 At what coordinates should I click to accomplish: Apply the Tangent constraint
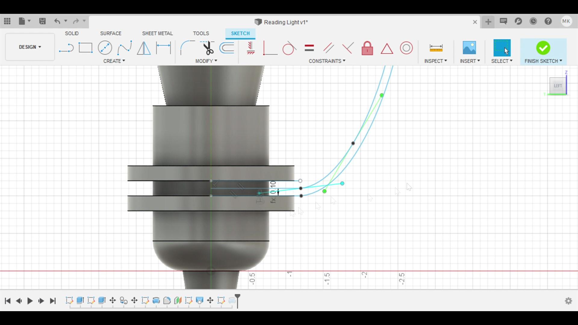[x=289, y=48]
